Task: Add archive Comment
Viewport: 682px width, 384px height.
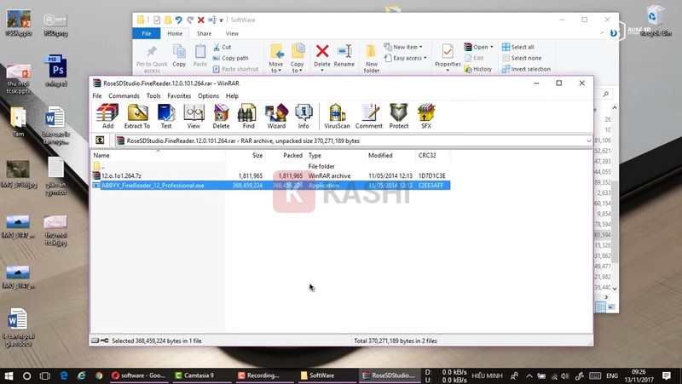Action: 369,116
